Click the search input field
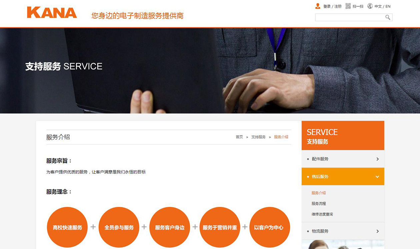The width and height of the screenshot is (420, 249). pyautogui.click(x=350, y=17)
